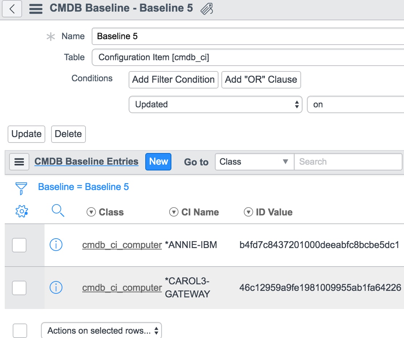
Task: Open the form context hamburger menu
Action: coord(36,8)
